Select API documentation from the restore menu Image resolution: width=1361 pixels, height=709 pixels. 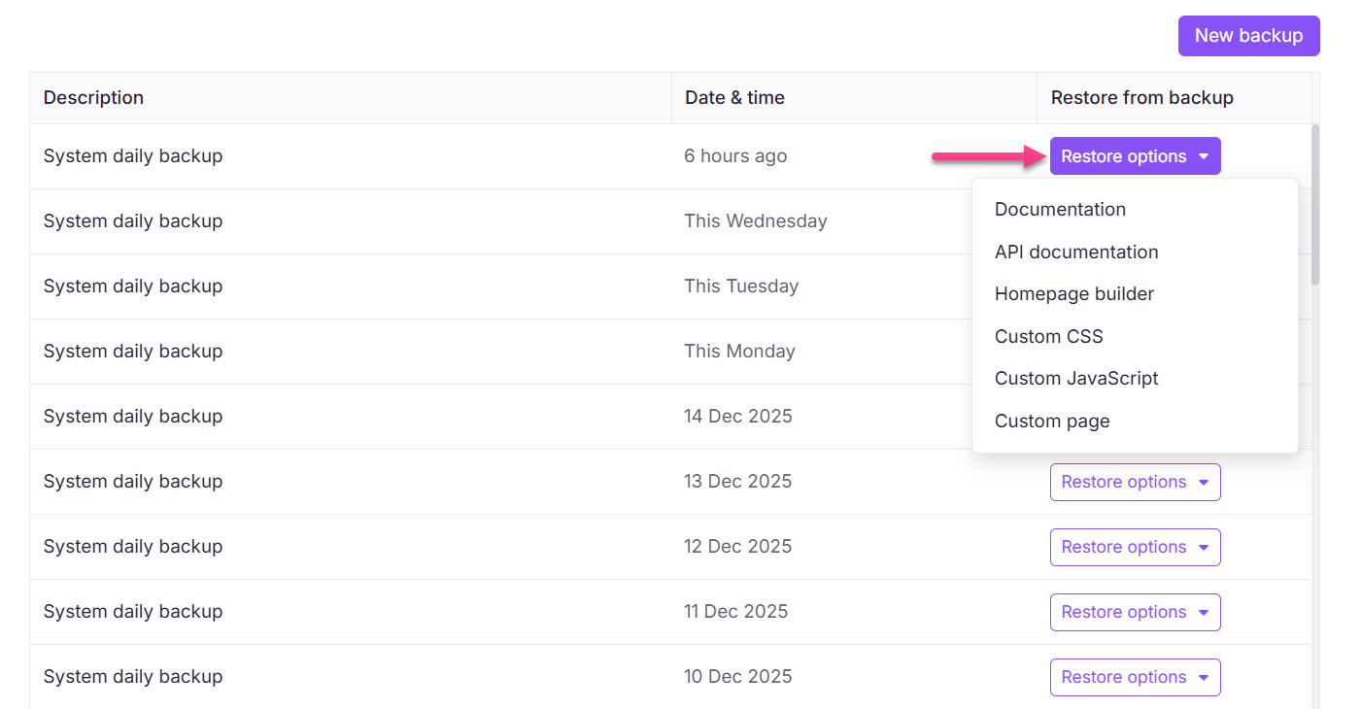point(1075,252)
